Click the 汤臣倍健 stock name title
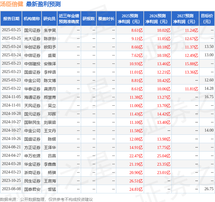 coord(12,4)
